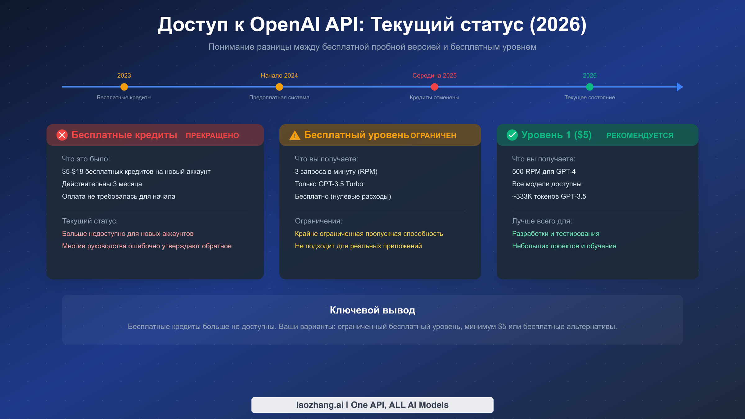Click the ПРЕКРАЩЕНО status badge
The width and height of the screenshot is (745, 419).
[x=212, y=135]
